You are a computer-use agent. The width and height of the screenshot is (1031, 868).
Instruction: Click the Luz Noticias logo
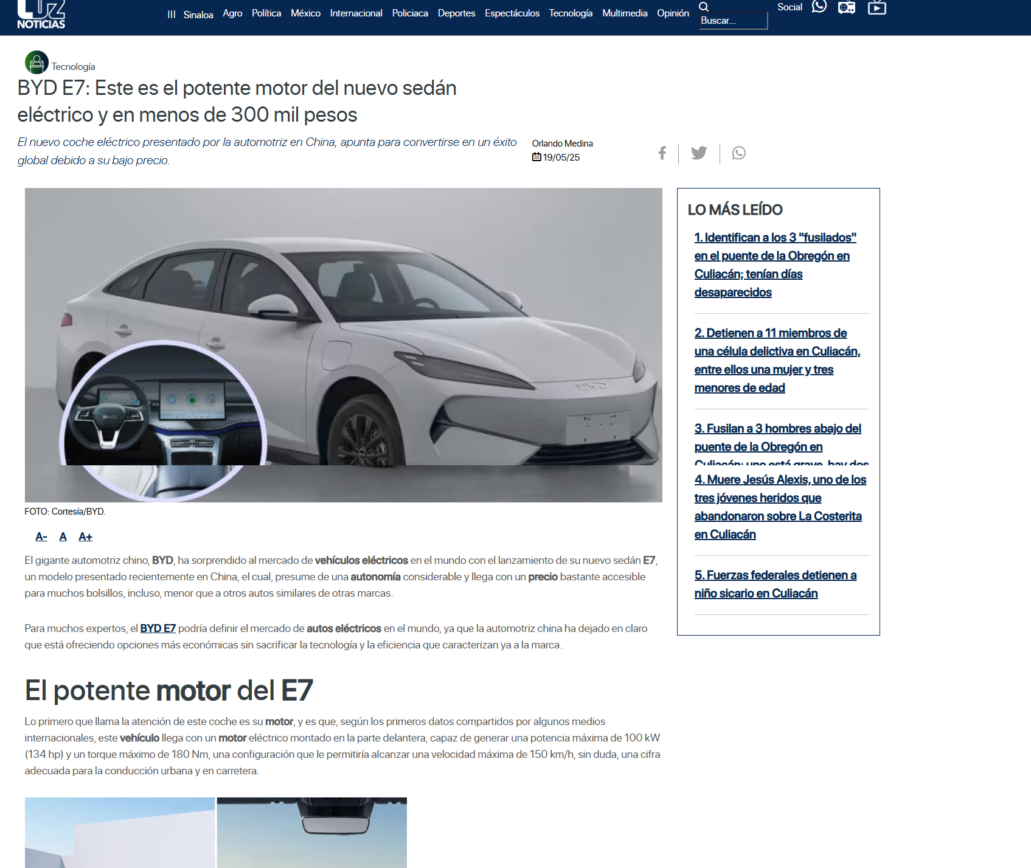click(41, 15)
